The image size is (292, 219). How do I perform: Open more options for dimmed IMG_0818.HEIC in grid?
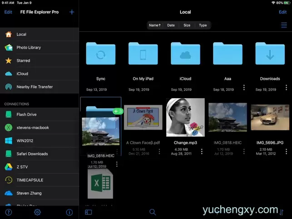[244, 151]
